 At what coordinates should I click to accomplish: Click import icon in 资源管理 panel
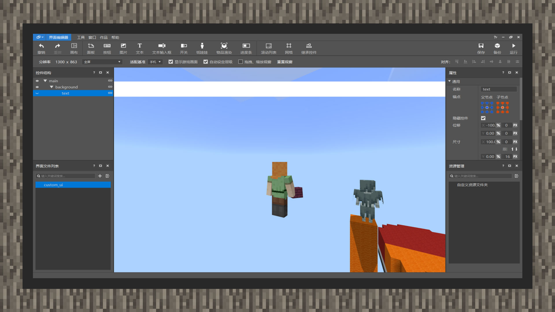pos(517,176)
